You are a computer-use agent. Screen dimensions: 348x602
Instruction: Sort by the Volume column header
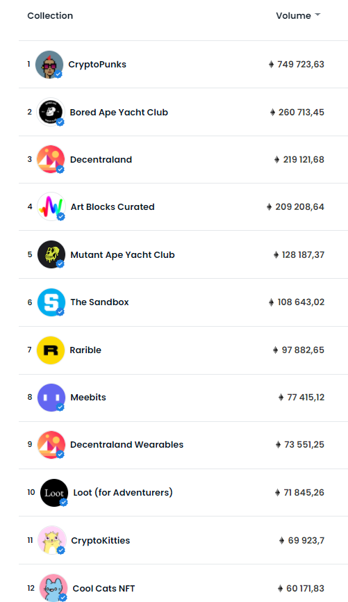(x=294, y=16)
